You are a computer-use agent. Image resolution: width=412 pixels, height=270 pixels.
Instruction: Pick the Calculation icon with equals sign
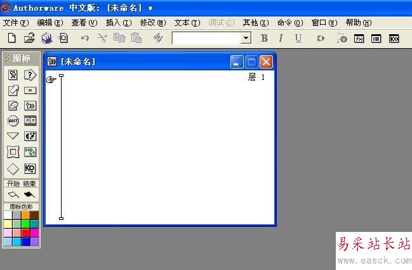point(30,90)
